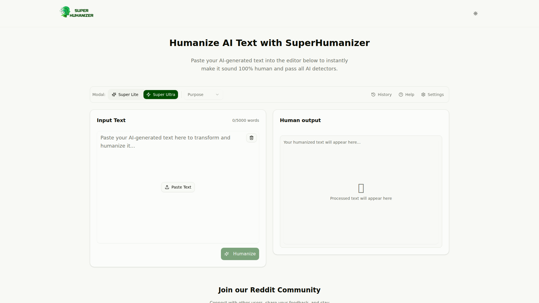Select the Super Lite mode
Image resolution: width=539 pixels, height=303 pixels.
pos(125,95)
